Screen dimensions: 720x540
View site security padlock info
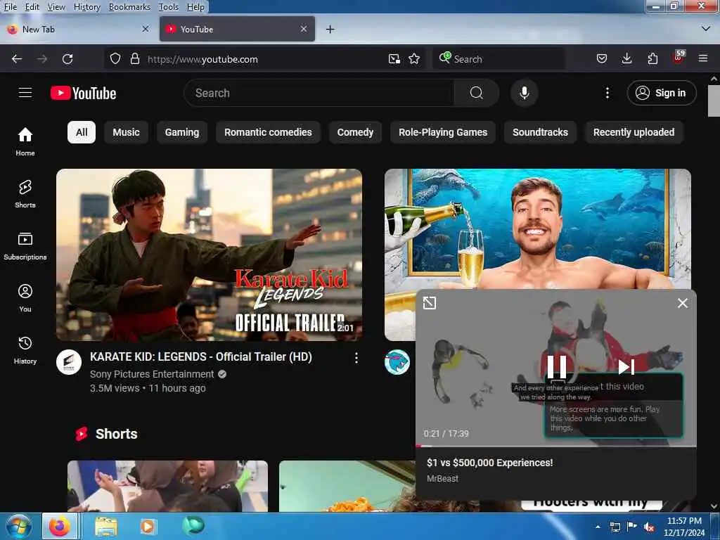(134, 59)
